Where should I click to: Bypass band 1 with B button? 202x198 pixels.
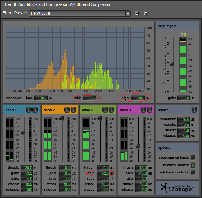(x=35, y=110)
